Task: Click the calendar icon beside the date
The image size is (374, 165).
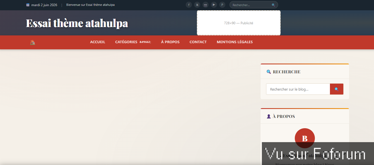Action: [28, 5]
